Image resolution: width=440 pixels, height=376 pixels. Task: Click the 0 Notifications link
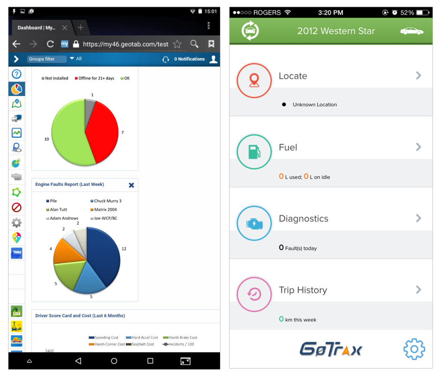(189, 59)
